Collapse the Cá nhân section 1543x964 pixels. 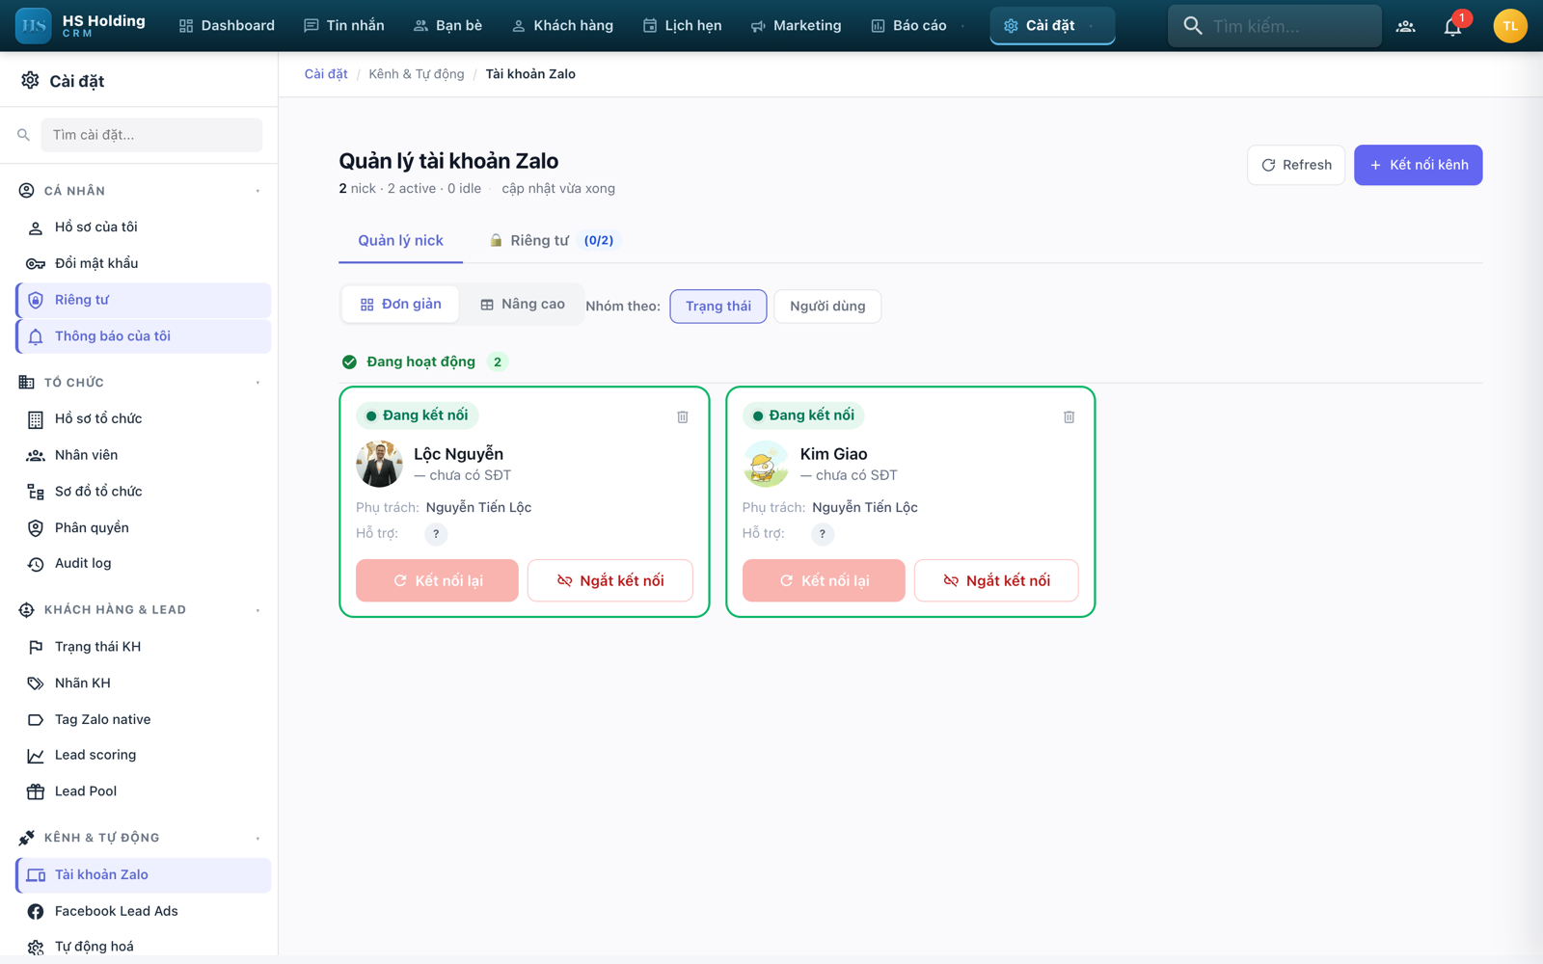click(257, 191)
